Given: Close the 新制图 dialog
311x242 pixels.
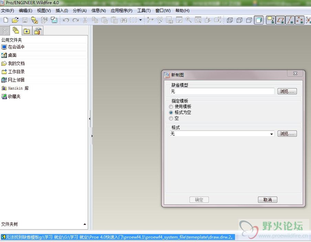Looking at the screenshot, I should [x=295, y=73].
